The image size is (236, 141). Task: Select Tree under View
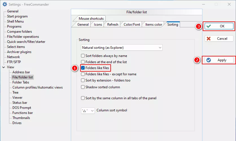pyautogui.click(x=15, y=92)
